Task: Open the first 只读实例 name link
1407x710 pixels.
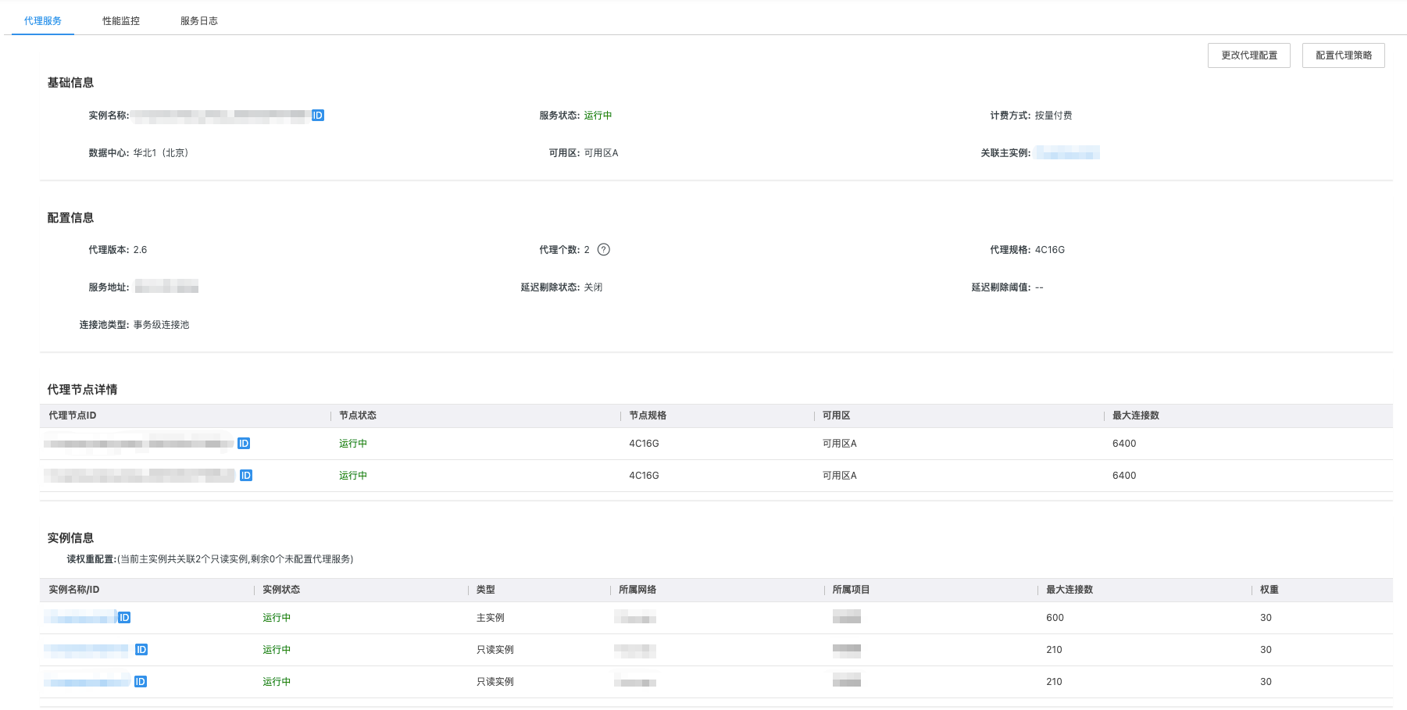Action: [x=87, y=650]
